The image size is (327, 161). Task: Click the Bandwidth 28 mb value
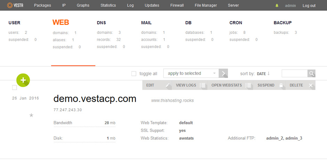click(110, 123)
